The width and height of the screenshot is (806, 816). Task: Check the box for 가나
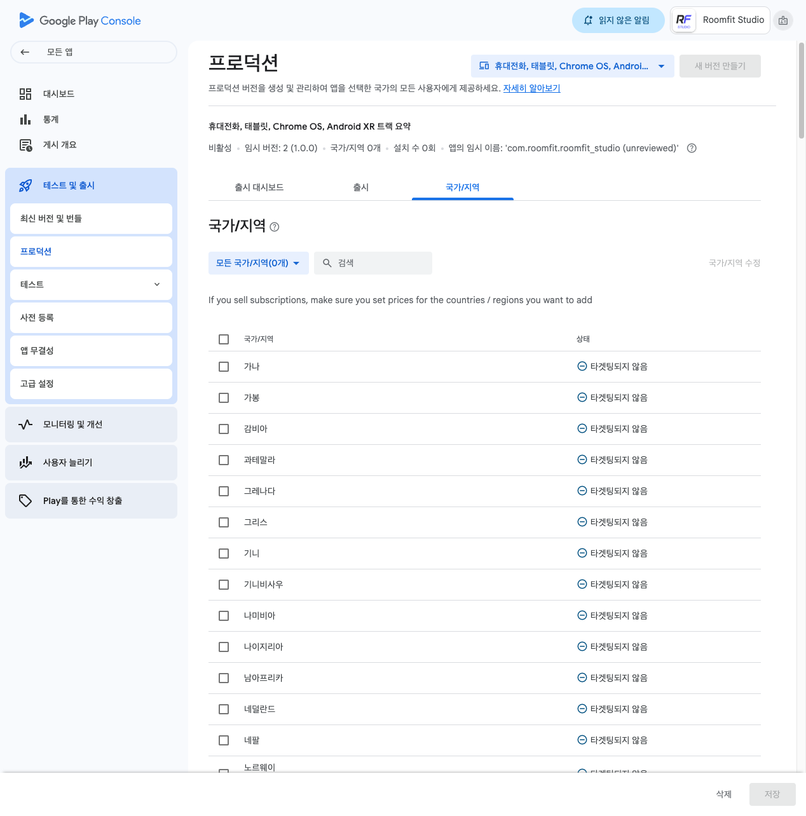click(224, 367)
